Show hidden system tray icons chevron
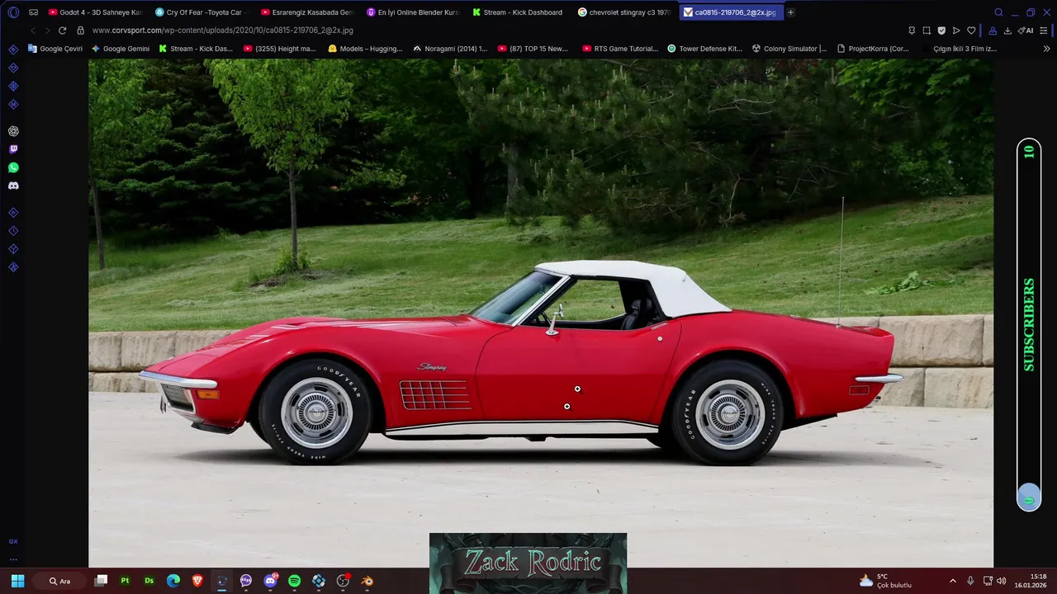 click(952, 581)
